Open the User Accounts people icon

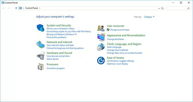tap(101, 28)
